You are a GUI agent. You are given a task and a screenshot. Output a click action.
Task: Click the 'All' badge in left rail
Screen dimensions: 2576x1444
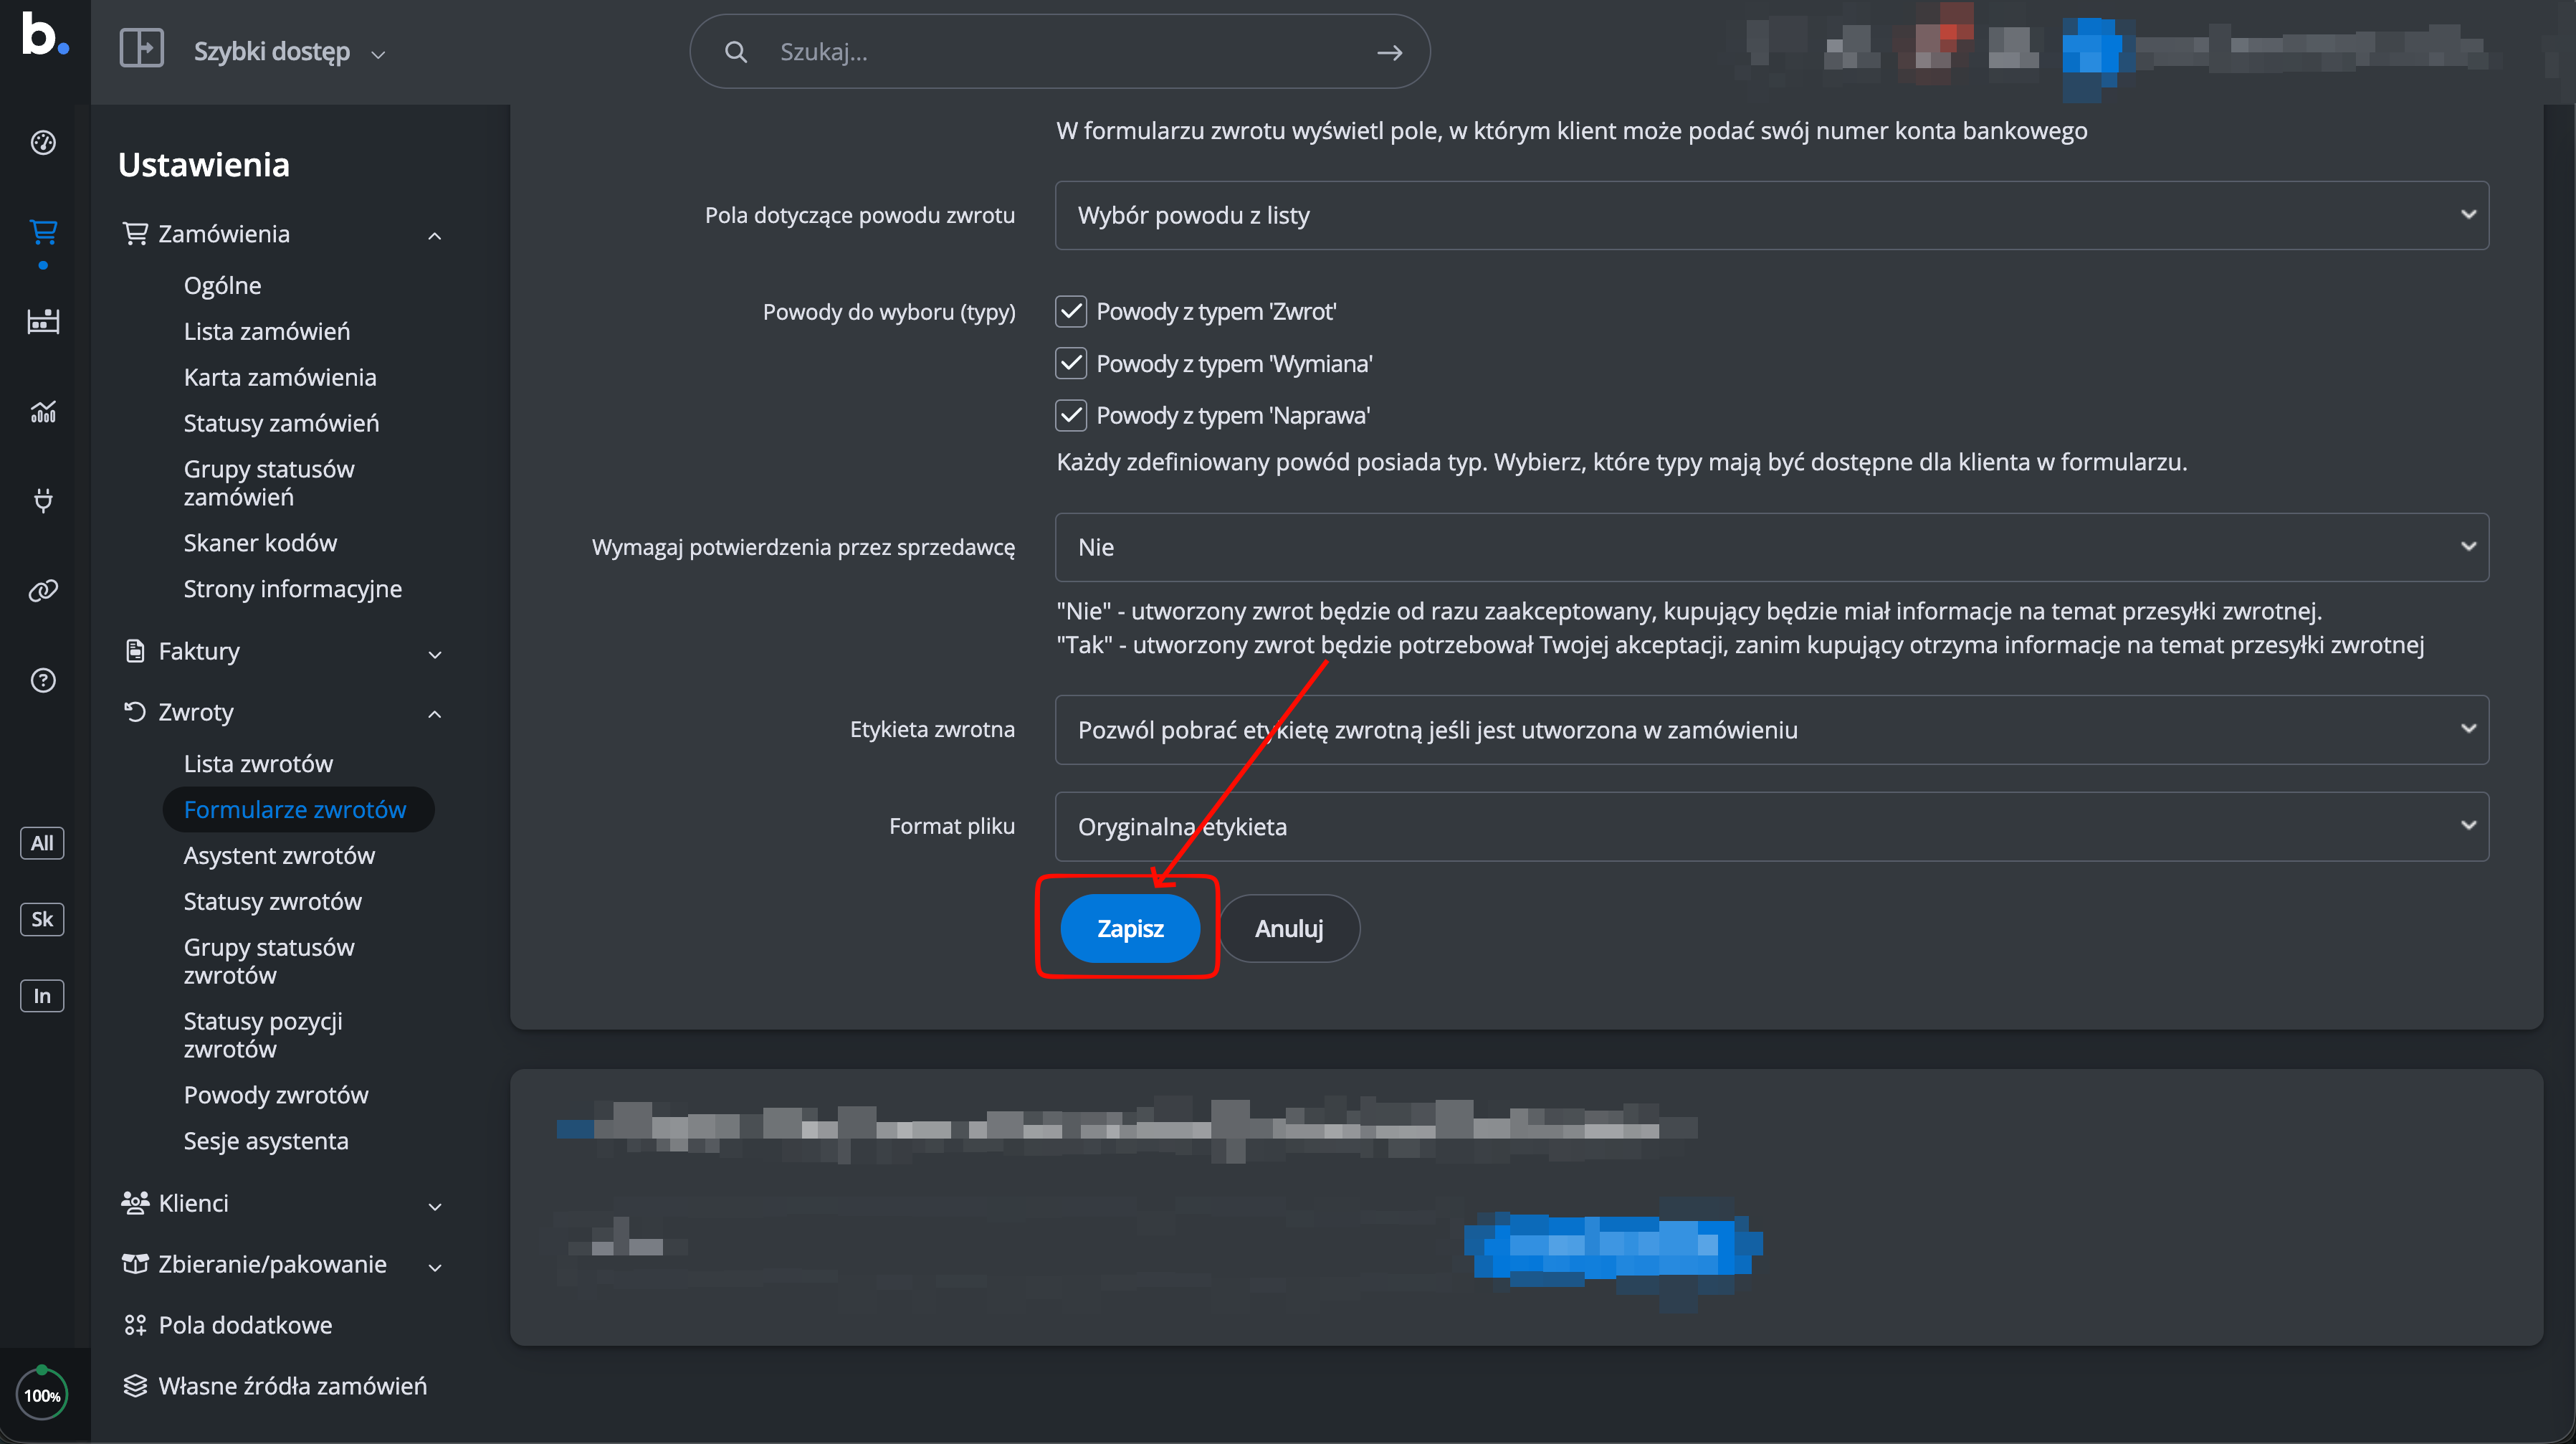[42, 843]
